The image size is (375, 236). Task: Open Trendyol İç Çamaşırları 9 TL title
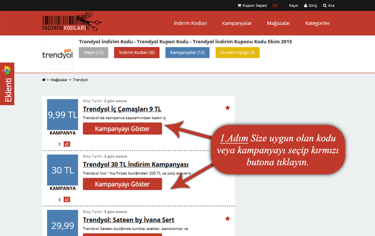pos(122,109)
